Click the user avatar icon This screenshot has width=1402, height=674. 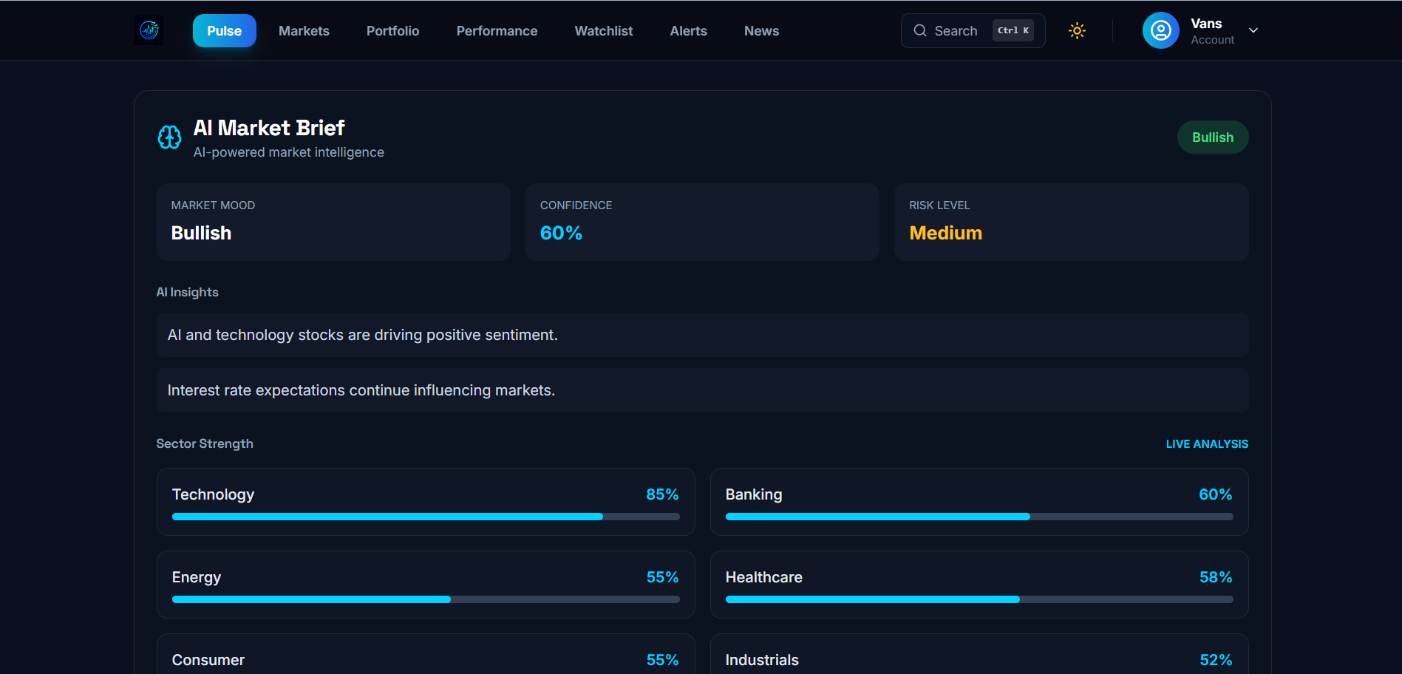1160,30
